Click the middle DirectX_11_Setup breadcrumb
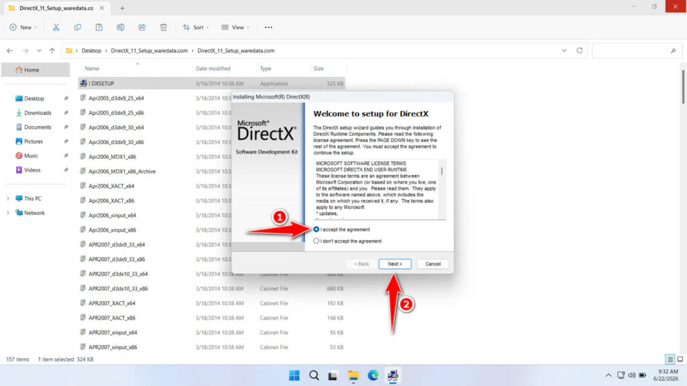This screenshot has height=386, width=687. [149, 51]
